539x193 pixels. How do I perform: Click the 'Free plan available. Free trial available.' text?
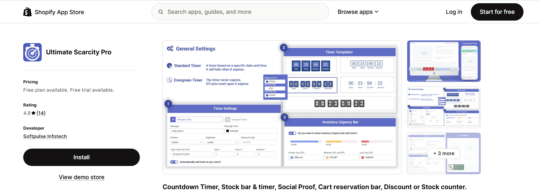coord(68,90)
